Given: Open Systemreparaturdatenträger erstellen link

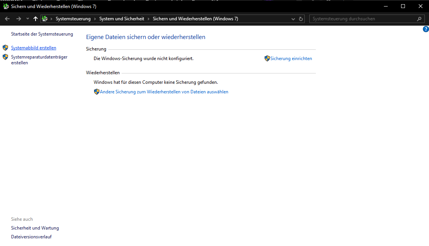Looking at the screenshot, I should click(x=39, y=60).
